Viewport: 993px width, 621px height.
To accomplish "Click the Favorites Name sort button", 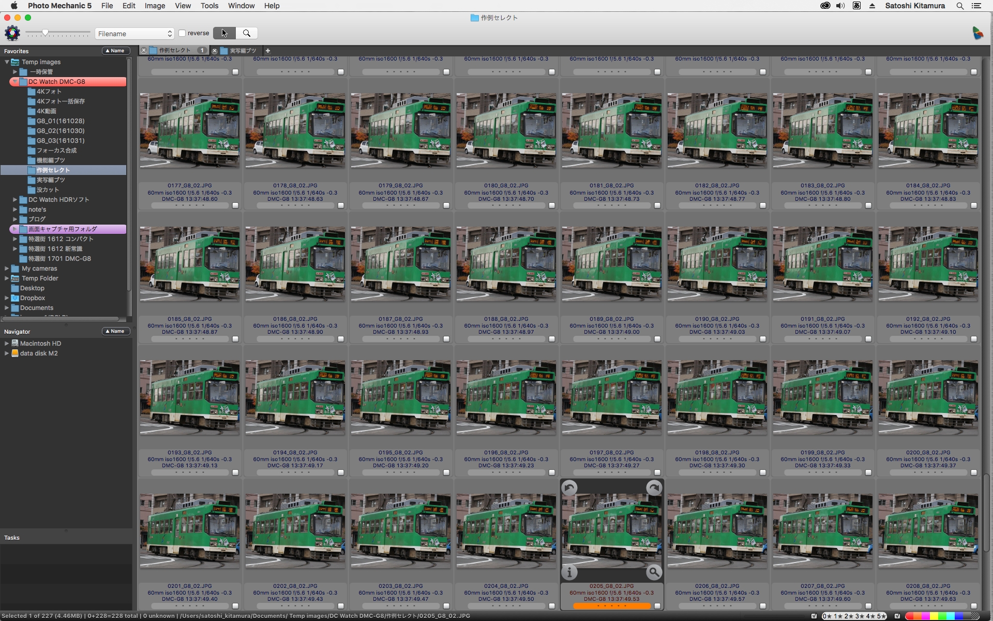I will coord(115,51).
